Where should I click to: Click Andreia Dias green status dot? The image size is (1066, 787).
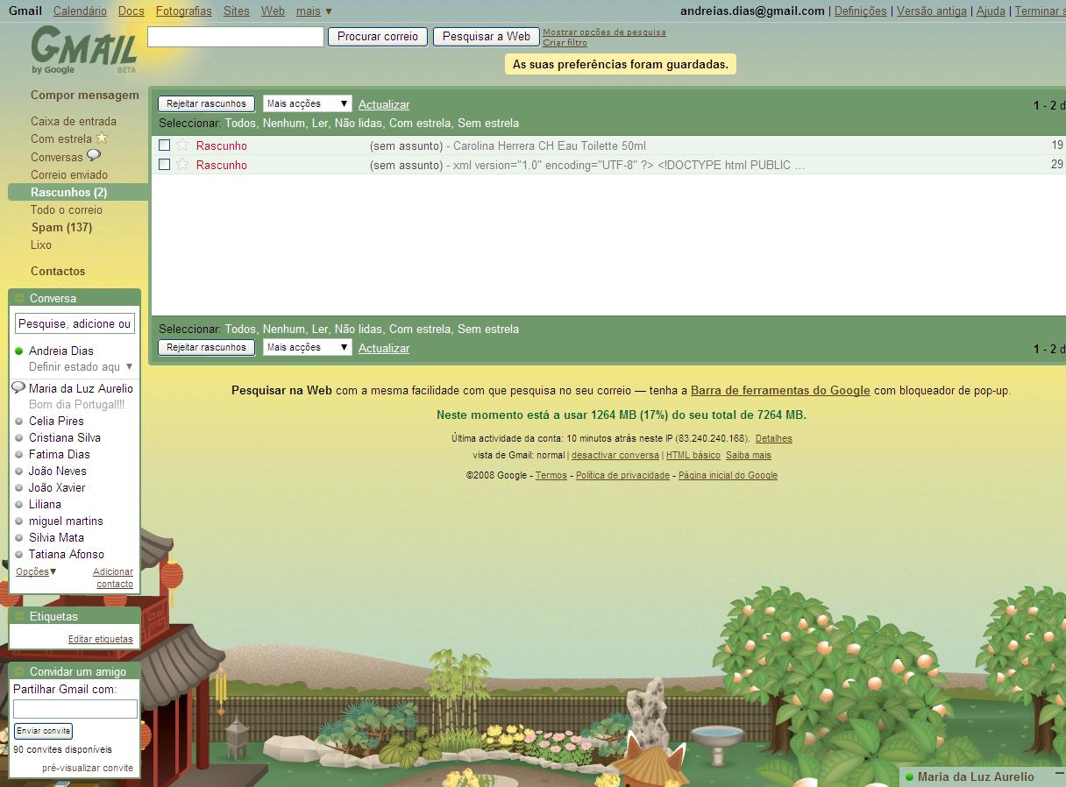point(18,351)
